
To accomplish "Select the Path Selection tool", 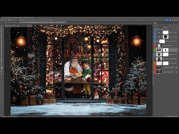I will click(x=1, y=57).
